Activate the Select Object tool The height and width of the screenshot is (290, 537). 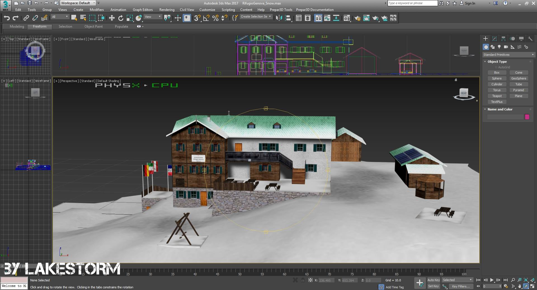pos(74,18)
